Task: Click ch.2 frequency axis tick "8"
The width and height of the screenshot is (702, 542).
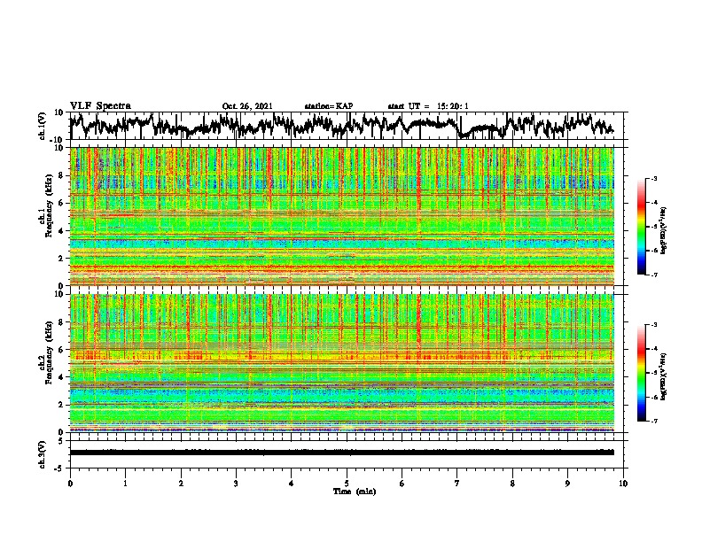Action: tap(62, 322)
